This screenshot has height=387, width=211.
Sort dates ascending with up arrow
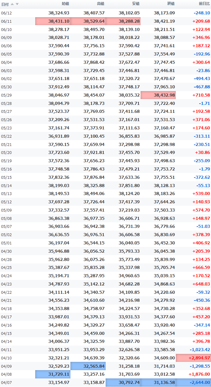pyautogui.click(x=12, y=4)
